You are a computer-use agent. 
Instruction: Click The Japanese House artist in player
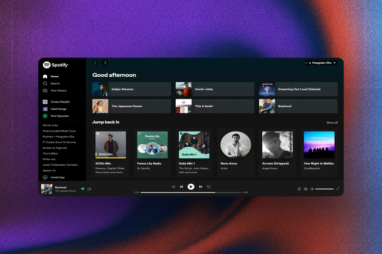(65, 191)
